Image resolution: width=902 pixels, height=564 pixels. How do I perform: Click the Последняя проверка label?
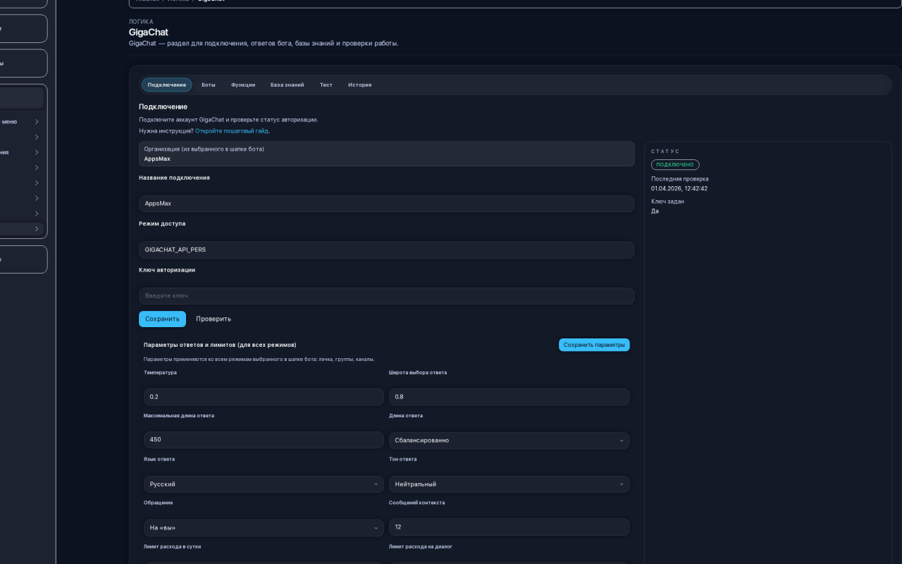680,179
